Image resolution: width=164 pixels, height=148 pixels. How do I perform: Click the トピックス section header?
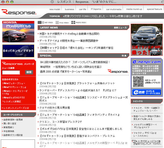[x=147, y=101]
